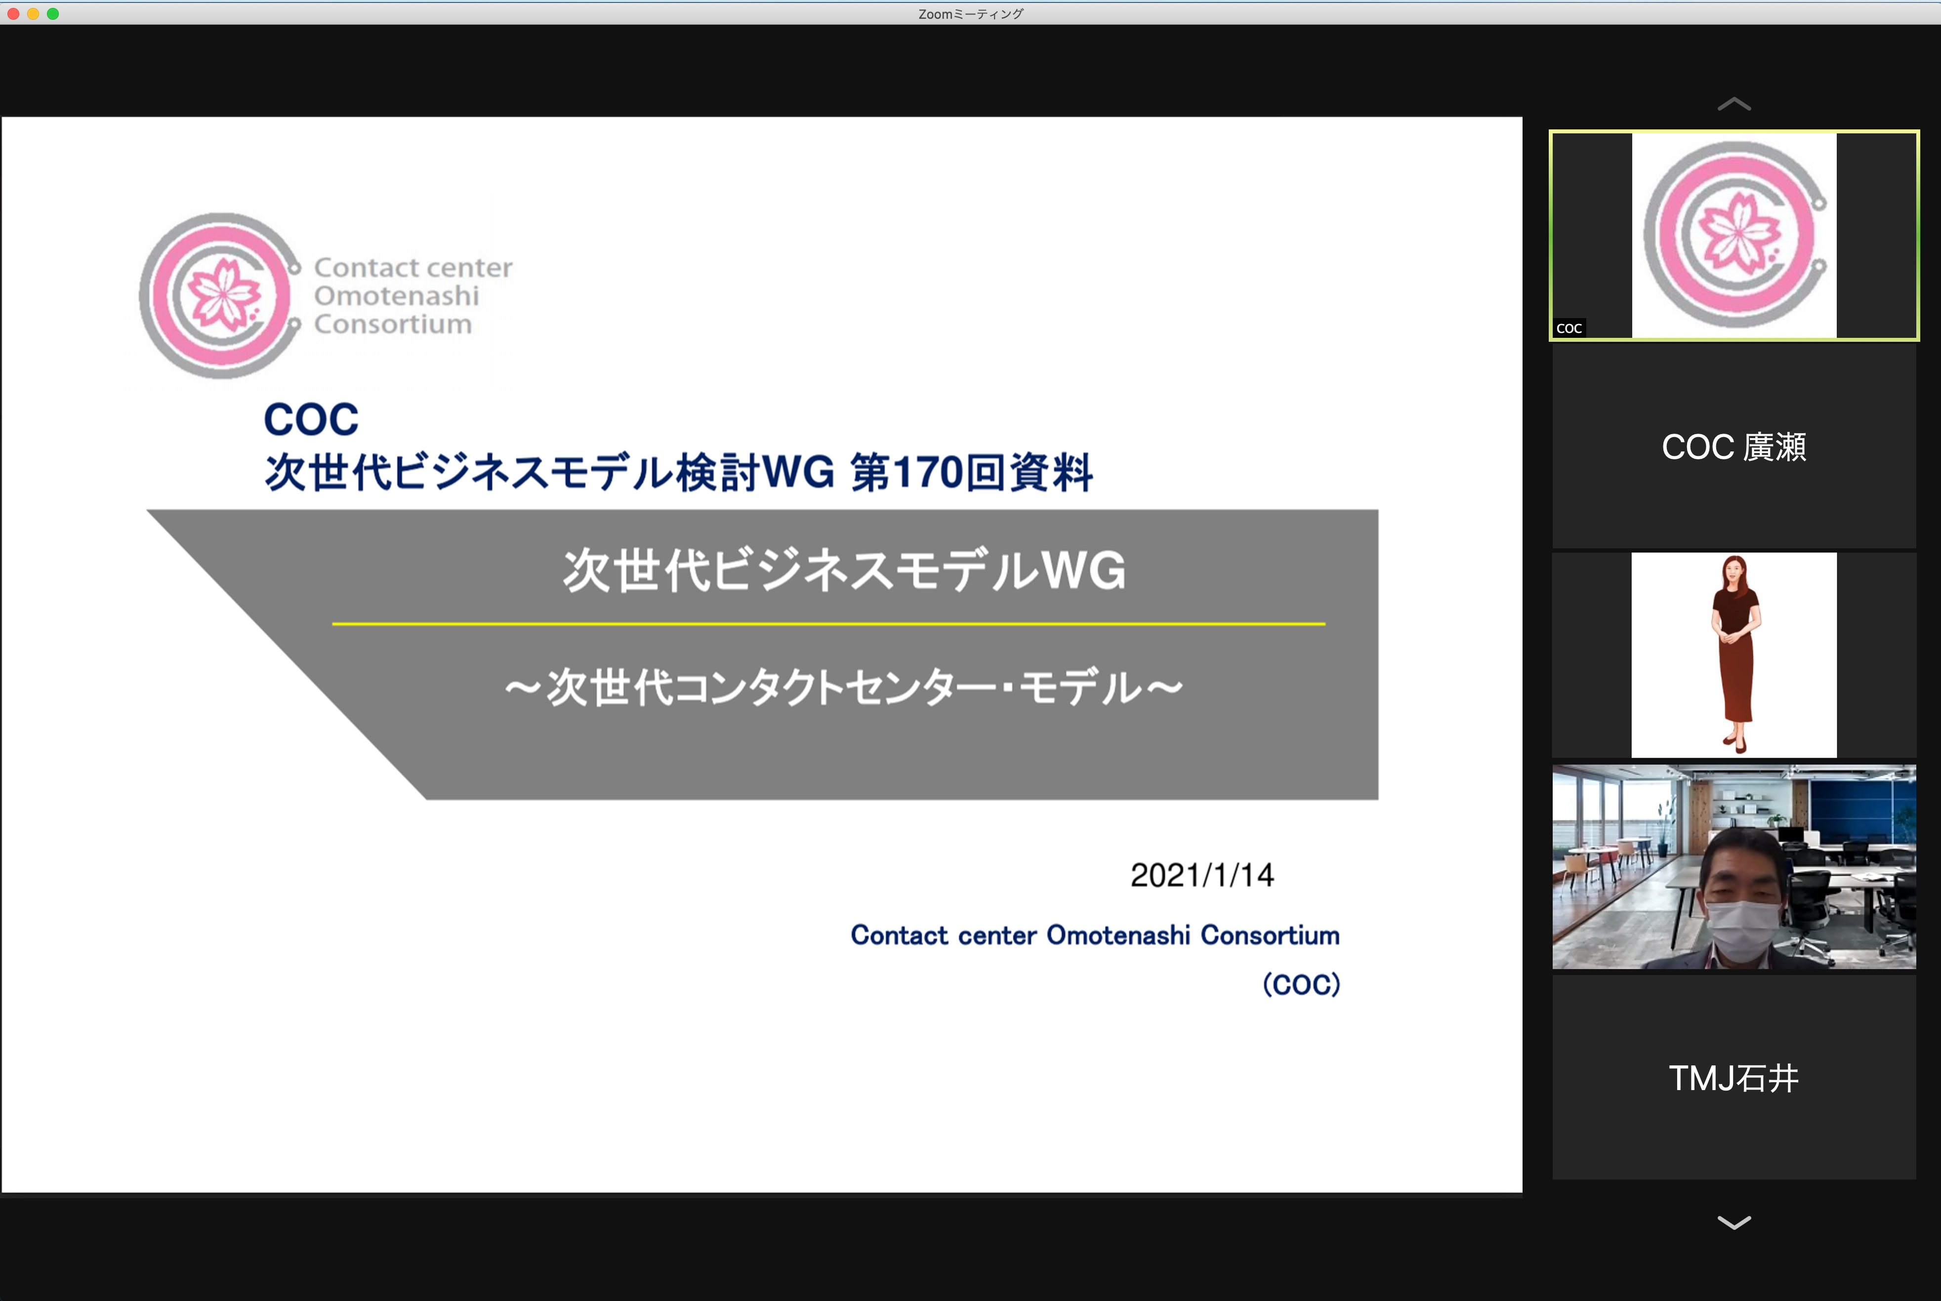Select the masked man video thumbnail
Screen dimensions: 1941x1301
1735,867
